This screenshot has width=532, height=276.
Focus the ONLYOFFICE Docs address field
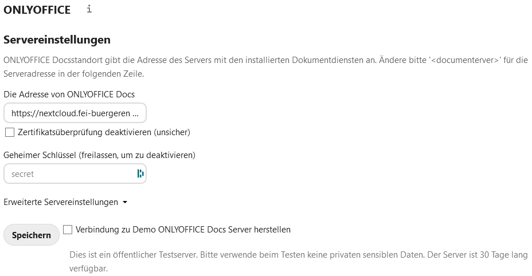coord(75,113)
